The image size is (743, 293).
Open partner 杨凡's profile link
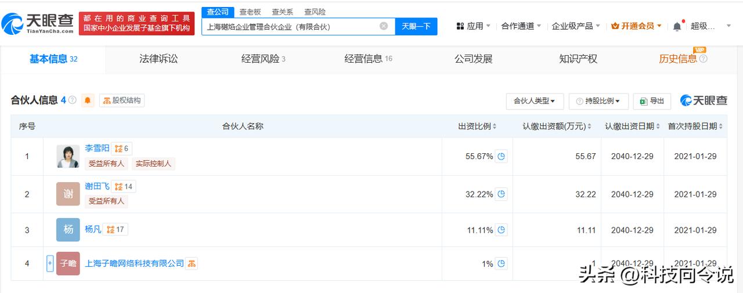click(93, 229)
